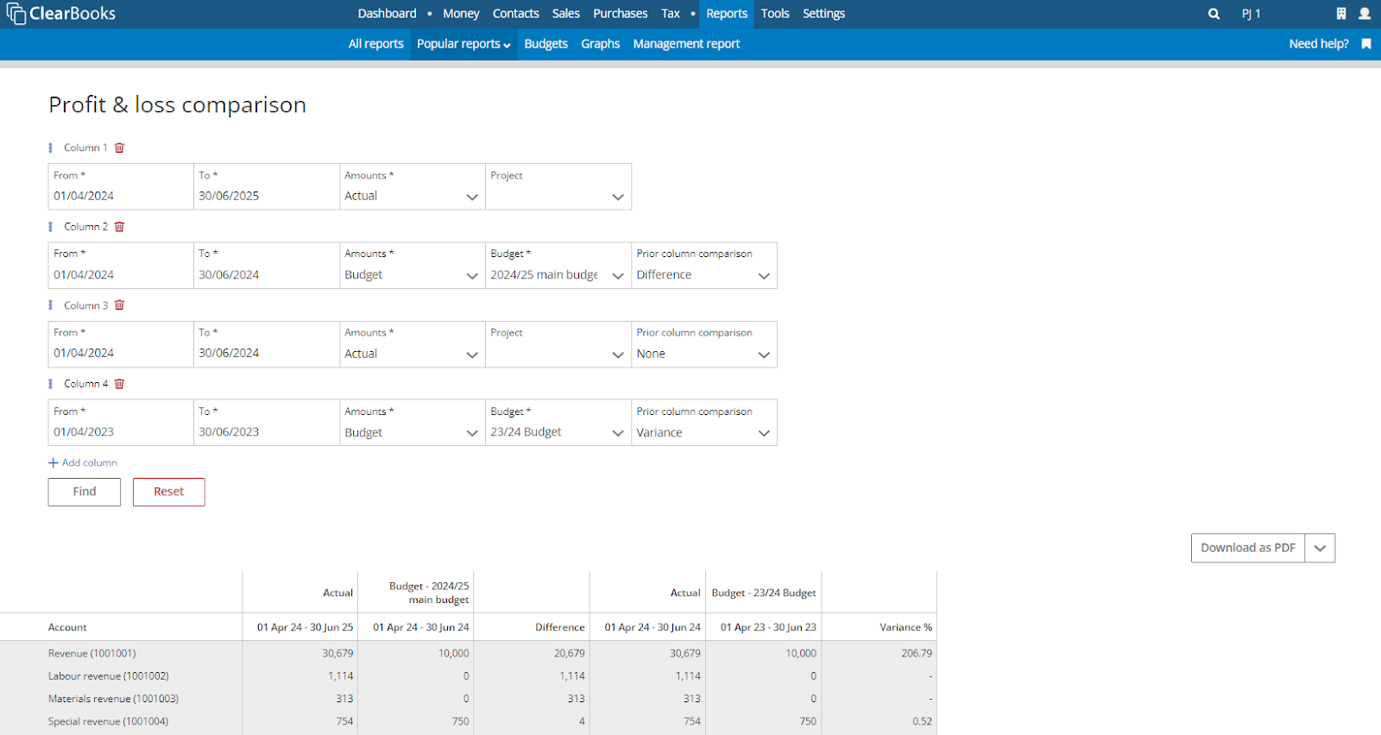Grab the Column 2 drag handle
Viewport: 1381px width, 735px height.
coord(51,227)
